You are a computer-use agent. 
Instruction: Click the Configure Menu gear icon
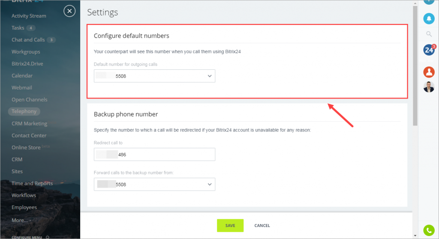click(48, 237)
